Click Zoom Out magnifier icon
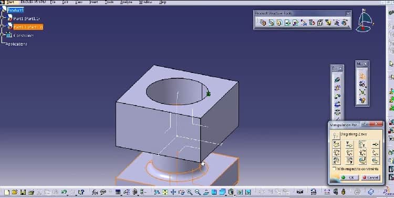This screenshot has width=394, height=198. [198, 192]
